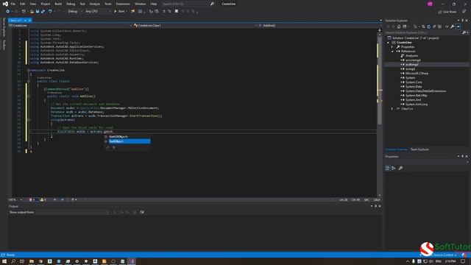Select the System.Xml.Linq reference

click(x=417, y=105)
